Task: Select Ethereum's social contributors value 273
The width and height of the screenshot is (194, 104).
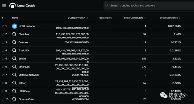Action: click(144, 67)
